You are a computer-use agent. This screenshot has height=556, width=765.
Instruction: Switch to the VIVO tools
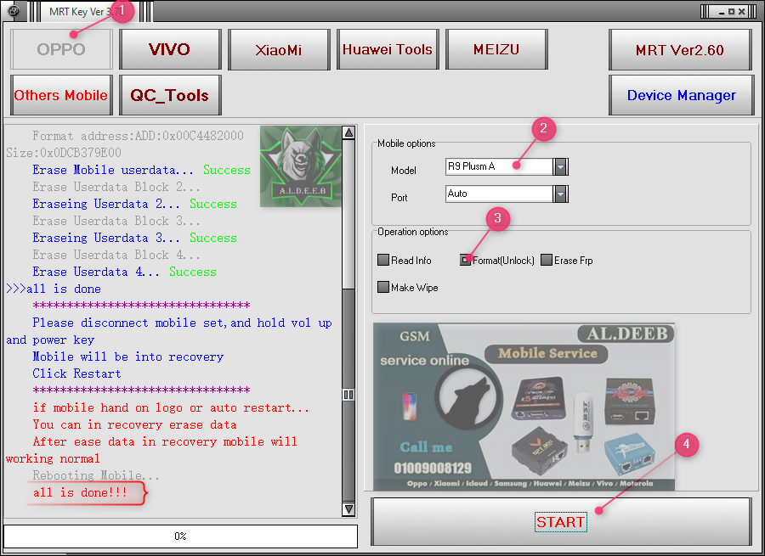point(170,49)
